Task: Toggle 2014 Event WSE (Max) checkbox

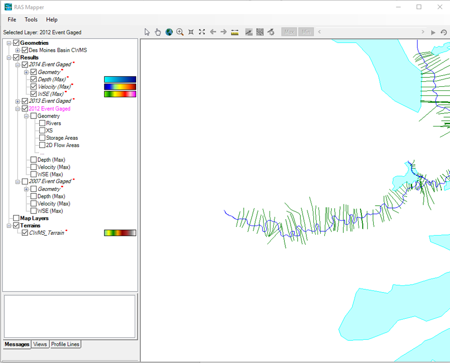Action: 34,94
